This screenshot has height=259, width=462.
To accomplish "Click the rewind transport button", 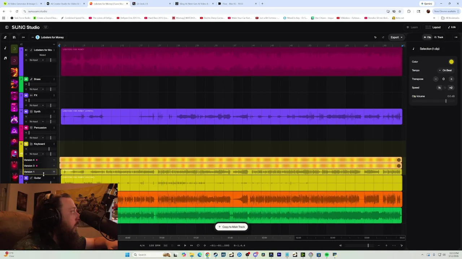I will pyautogui.click(x=178, y=245).
